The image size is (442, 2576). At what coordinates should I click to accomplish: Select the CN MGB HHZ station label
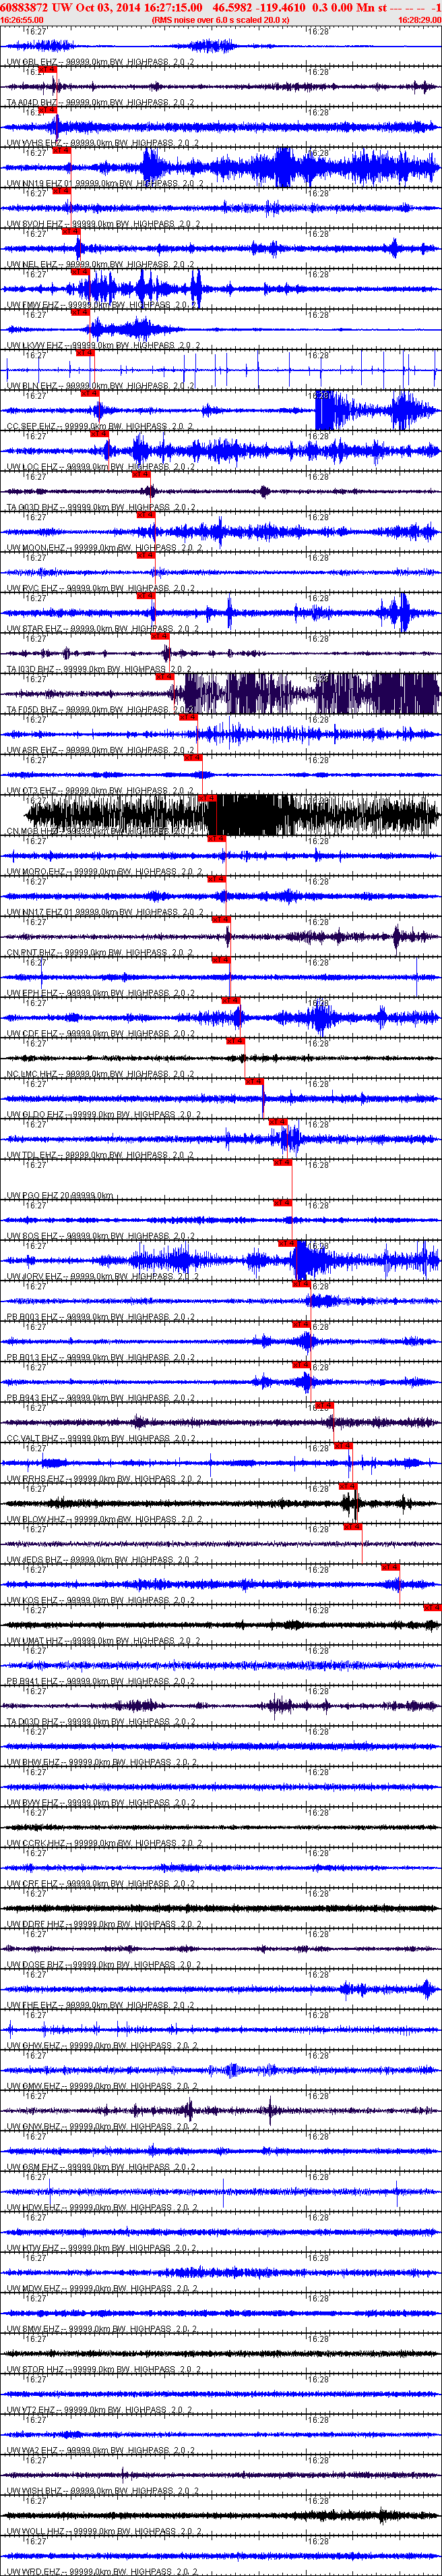point(101,831)
